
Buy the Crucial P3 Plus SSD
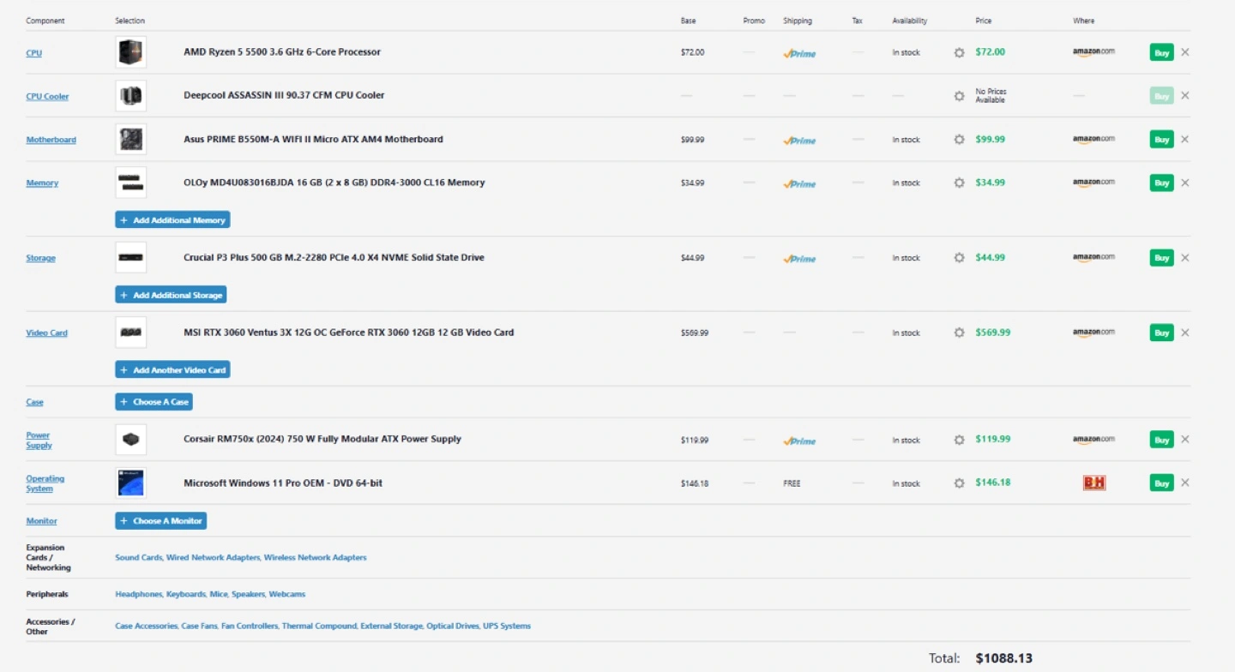pos(1161,258)
